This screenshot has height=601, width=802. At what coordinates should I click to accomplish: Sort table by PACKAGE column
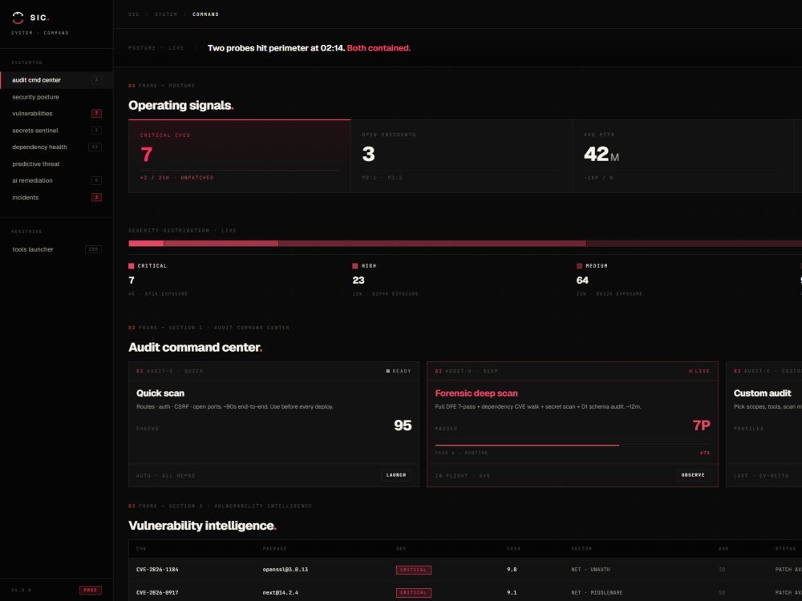274,549
